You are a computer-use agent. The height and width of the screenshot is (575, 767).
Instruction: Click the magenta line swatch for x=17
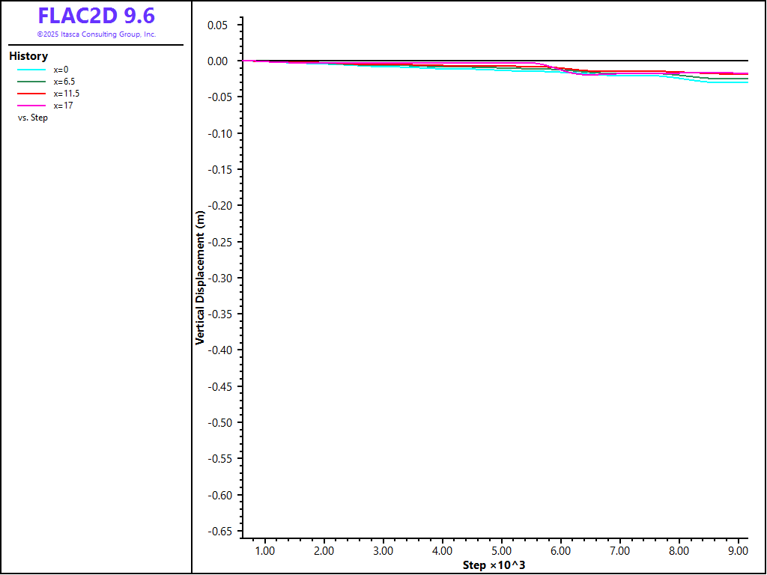point(31,106)
